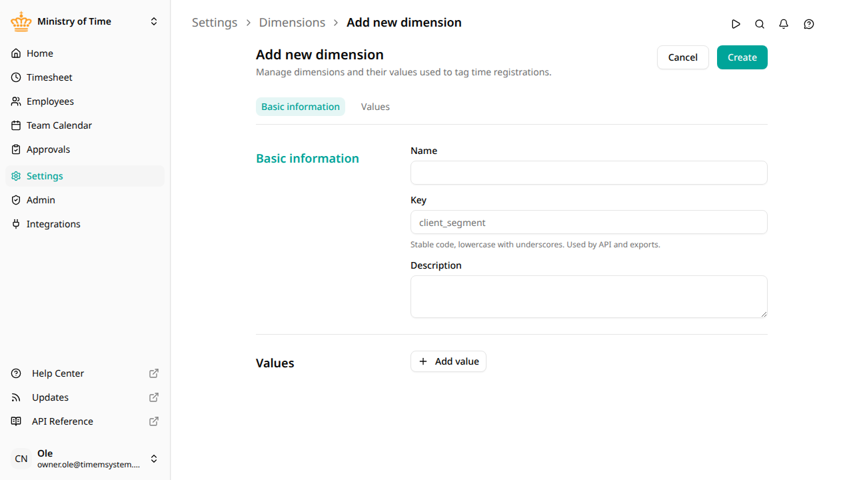This screenshot has height=480, width=853.
Task: Switch to the Values tab
Action: tap(375, 107)
